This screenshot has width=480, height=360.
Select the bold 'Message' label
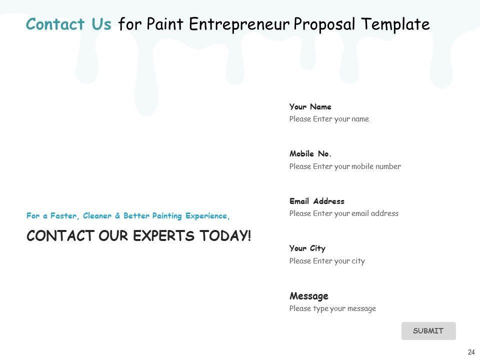(x=309, y=296)
